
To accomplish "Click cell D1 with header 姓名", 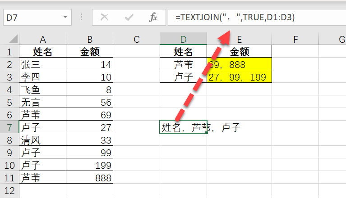I will pyautogui.click(x=183, y=52).
